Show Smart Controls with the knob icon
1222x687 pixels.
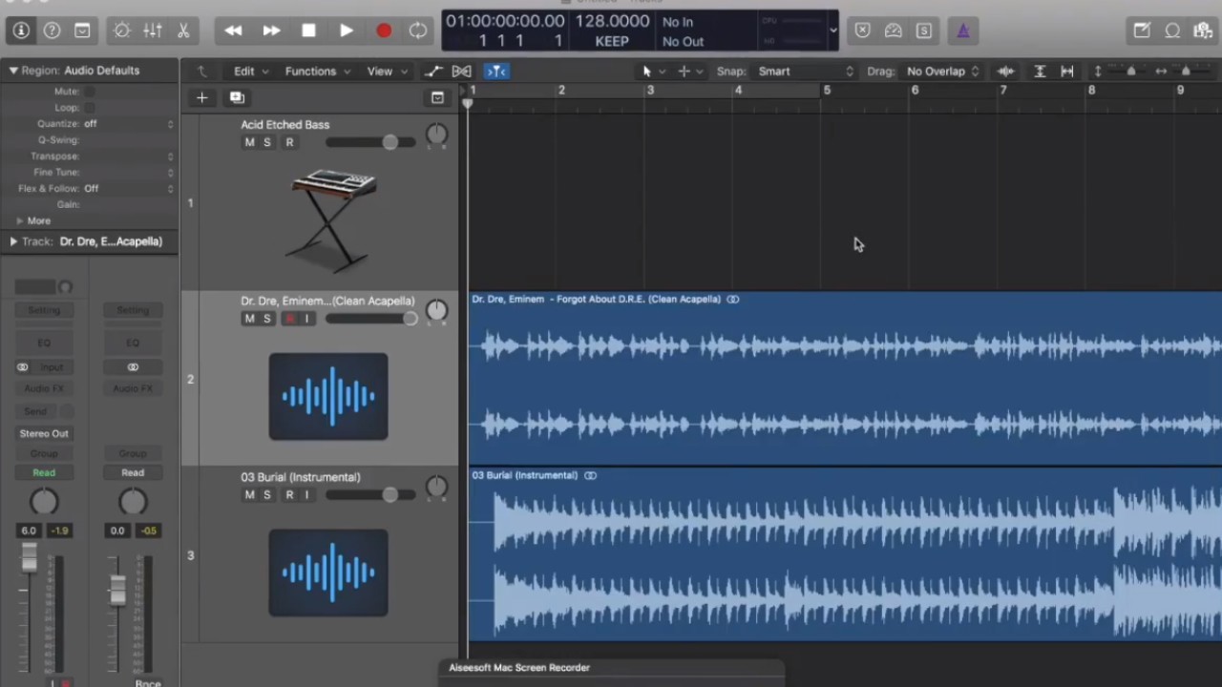(x=121, y=31)
